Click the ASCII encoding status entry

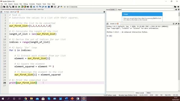(151, 95)
